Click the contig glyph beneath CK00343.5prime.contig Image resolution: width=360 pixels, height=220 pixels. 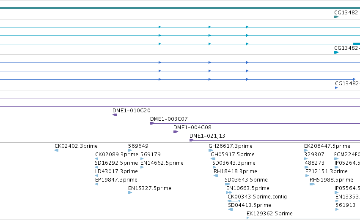pyautogui.click(x=234, y=201)
